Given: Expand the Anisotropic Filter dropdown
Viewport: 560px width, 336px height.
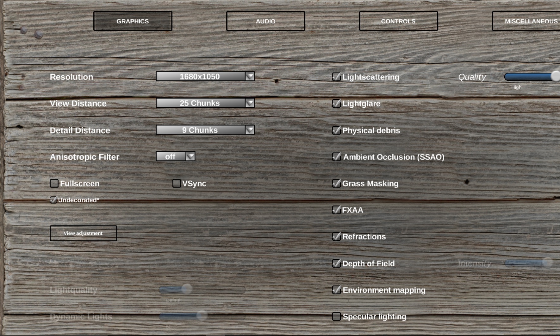Looking at the screenshot, I should (x=190, y=156).
